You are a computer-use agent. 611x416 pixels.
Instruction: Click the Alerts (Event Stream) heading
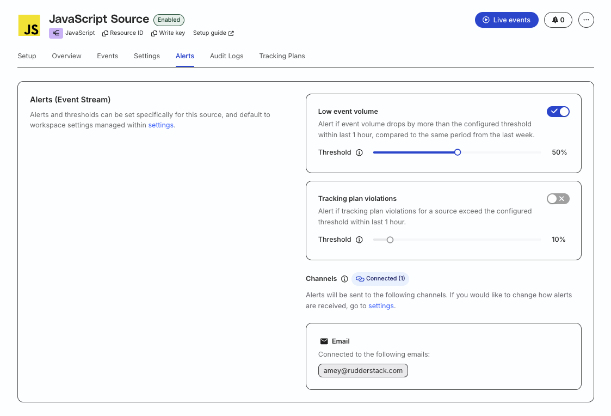tap(70, 100)
